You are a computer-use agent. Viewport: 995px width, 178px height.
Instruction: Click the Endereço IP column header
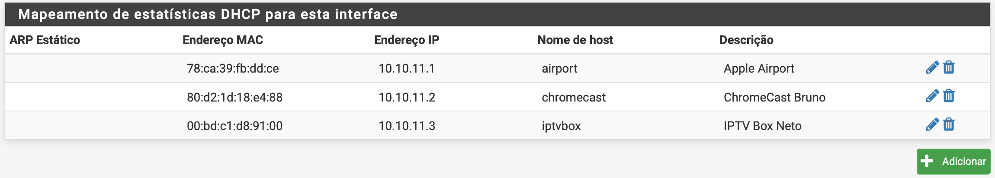pos(406,40)
